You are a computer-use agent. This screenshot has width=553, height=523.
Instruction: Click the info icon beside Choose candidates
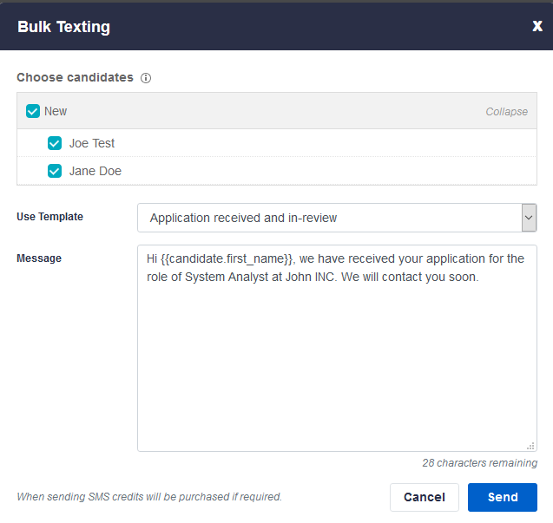[146, 78]
